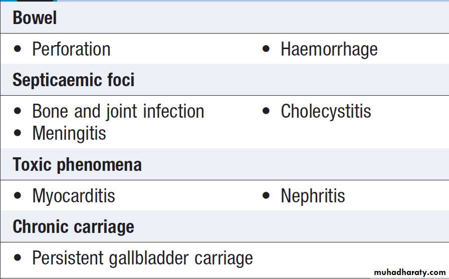Click the bullet before Myocarditis
This screenshot has height=279, width=449.
click(18, 196)
